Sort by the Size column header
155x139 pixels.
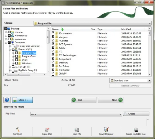(x=93, y=29)
